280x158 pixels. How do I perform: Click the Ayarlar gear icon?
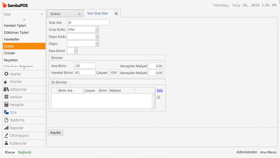[x=6, y=74]
